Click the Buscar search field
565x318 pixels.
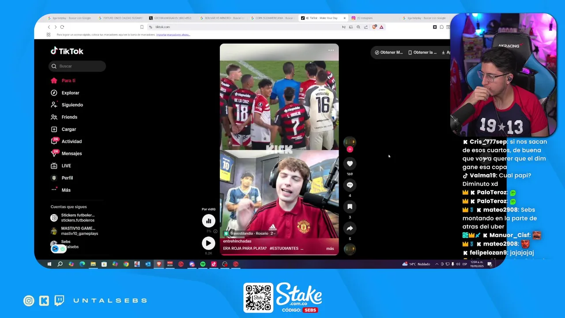point(77,66)
